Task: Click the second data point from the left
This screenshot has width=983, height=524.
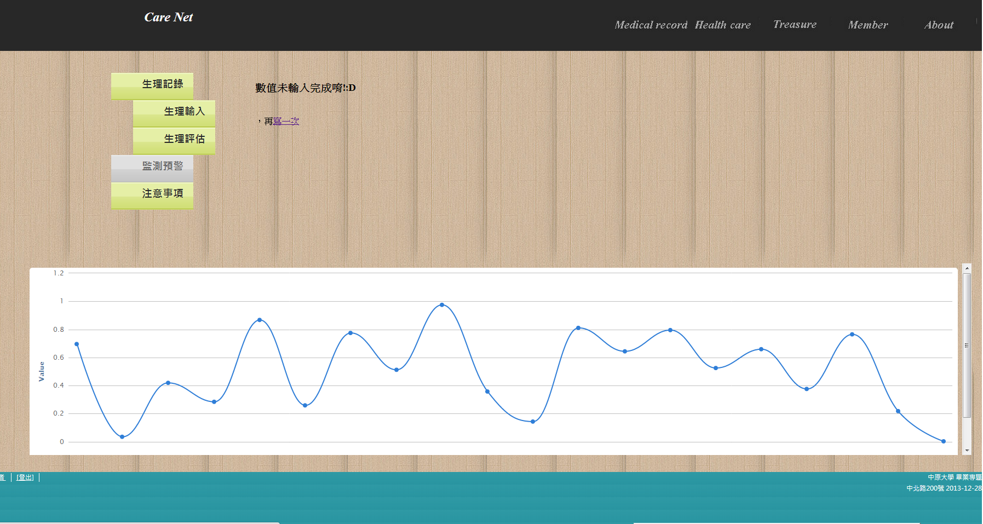Action: pos(122,437)
